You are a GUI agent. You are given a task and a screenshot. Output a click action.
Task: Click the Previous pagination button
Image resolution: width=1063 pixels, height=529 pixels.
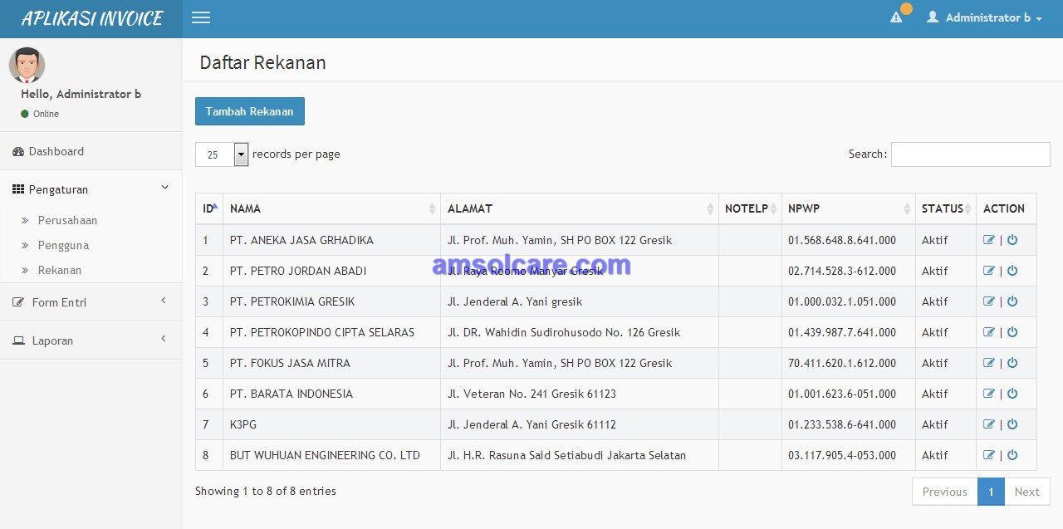pyautogui.click(x=945, y=492)
